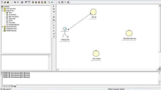Select the Bo phan dao tao control object
This screenshot has width=161, height=90.
[129, 33]
